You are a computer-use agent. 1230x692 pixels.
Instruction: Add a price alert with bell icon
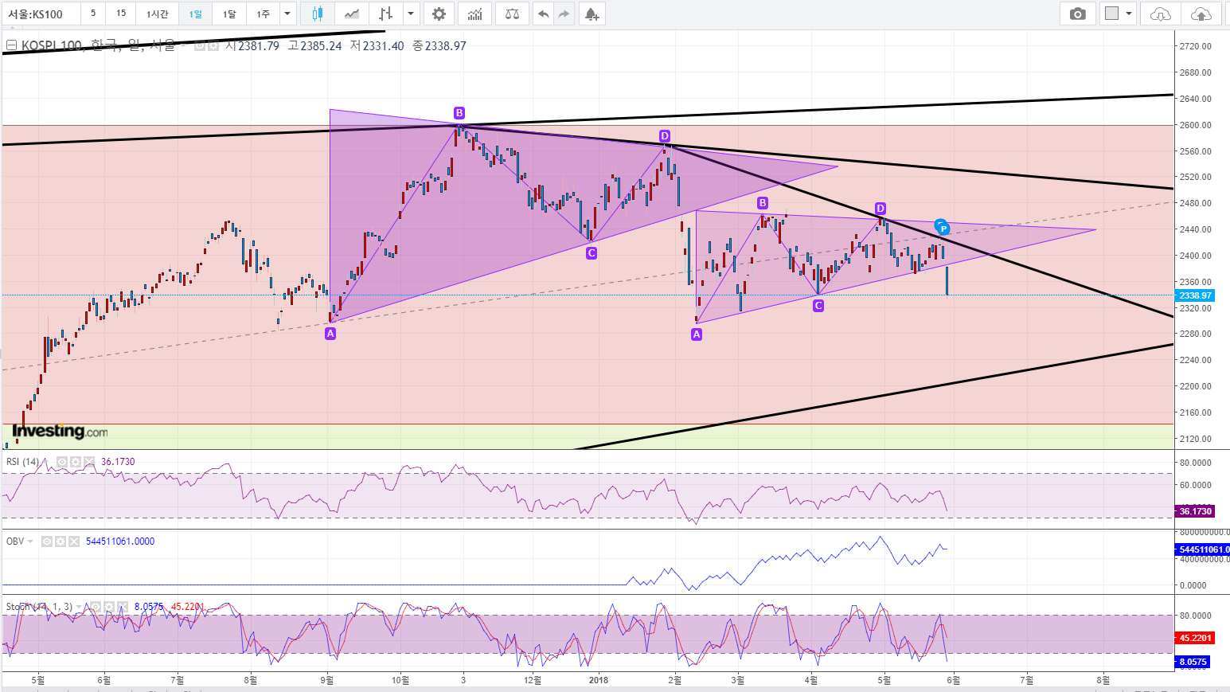click(592, 14)
